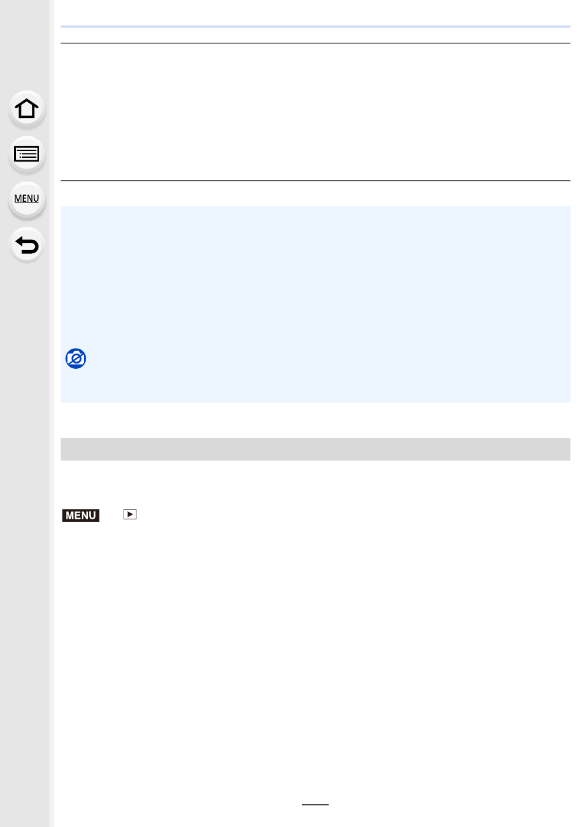Screen dimensions: 581x827
Task: Select the Playback menu triangle icon
Action: point(130,514)
